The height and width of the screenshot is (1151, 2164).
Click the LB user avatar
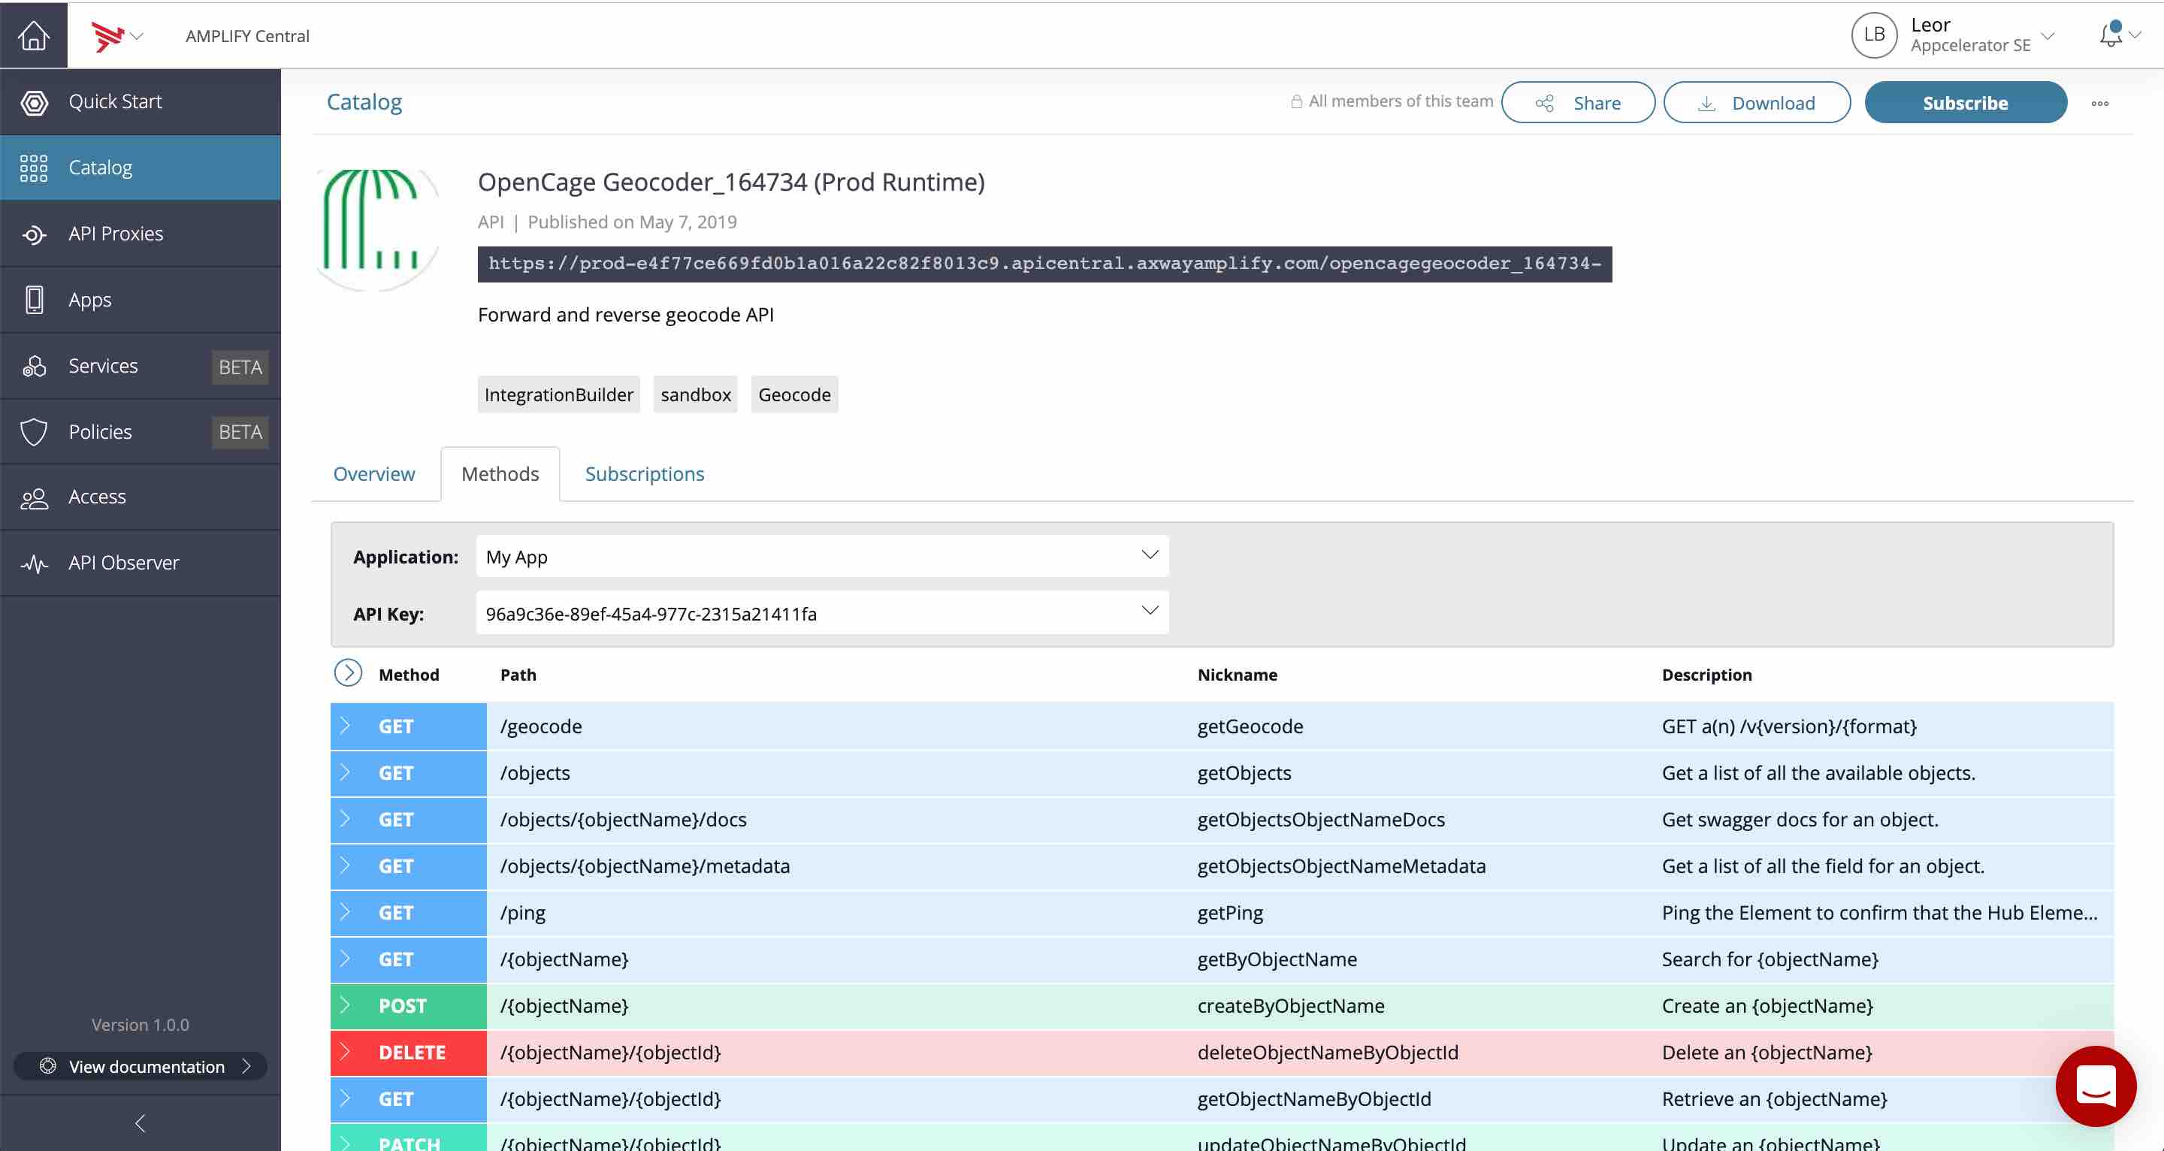tap(1874, 35)
